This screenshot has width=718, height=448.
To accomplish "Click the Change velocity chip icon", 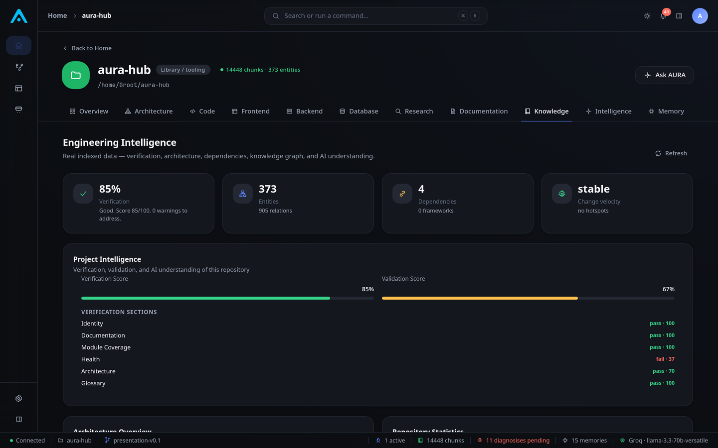I will 562,194.
